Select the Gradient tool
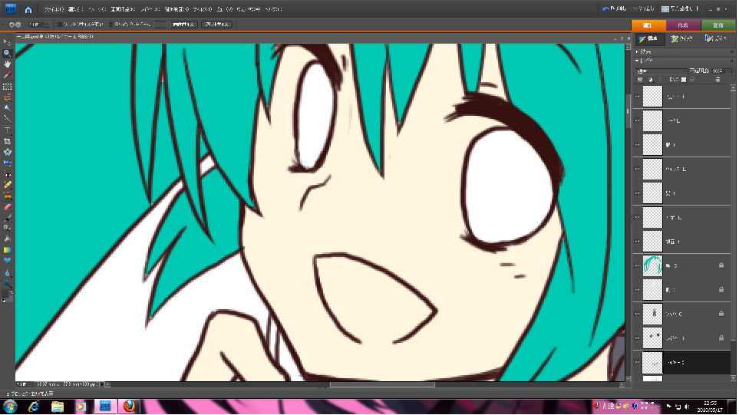The image size is (739, 415). click(x=7, y=250)
